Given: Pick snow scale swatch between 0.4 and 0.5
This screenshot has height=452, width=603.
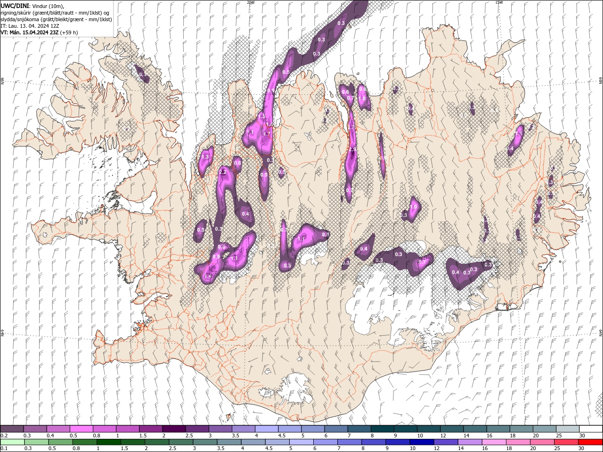Looking at the screenshot, I should click(58, 429).
